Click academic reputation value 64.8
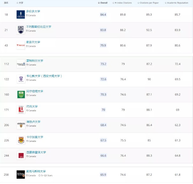Screen dimensions: 193x184 click(x=178, y=155)
